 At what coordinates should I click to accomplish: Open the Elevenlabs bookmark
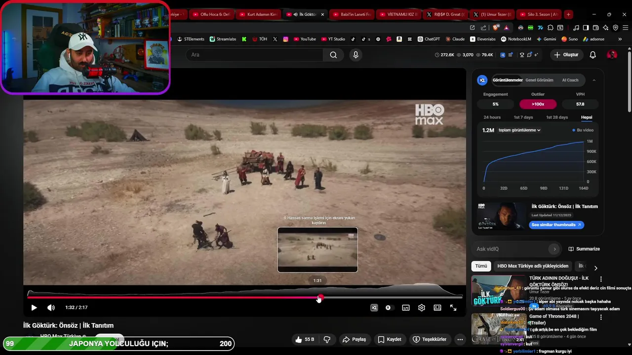(483, 39)
